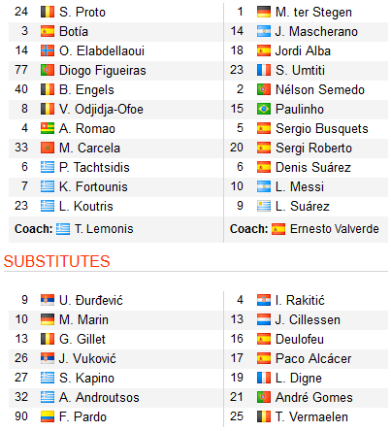Open L. Messi player link
The image size is (391, 431).
[x=300, y=186]
